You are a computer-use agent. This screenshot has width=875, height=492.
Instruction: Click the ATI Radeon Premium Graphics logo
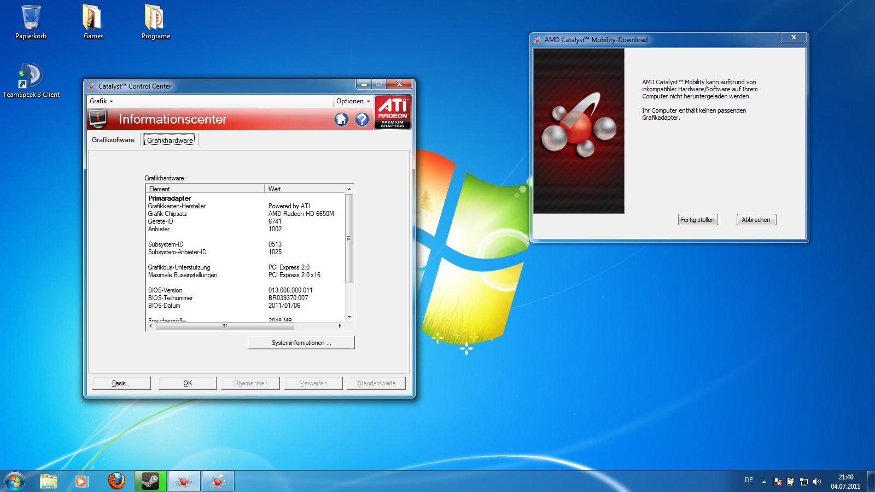pyautogui.click(x=393, y=113)
